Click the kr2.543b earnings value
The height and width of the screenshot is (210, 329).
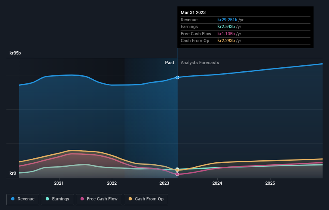coord(226,26)
